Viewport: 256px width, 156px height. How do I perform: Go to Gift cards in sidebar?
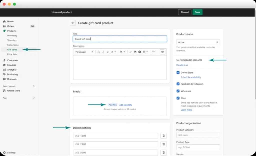coord(12,50)
